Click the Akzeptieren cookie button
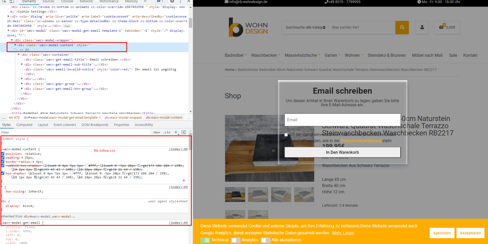 tap(470, 233)
